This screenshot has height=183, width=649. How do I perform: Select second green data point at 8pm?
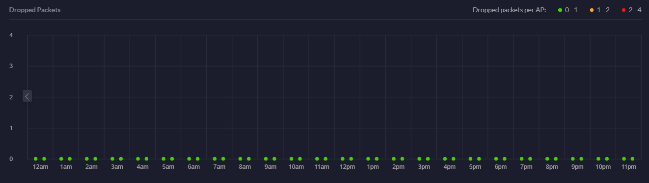click(556, 159)
